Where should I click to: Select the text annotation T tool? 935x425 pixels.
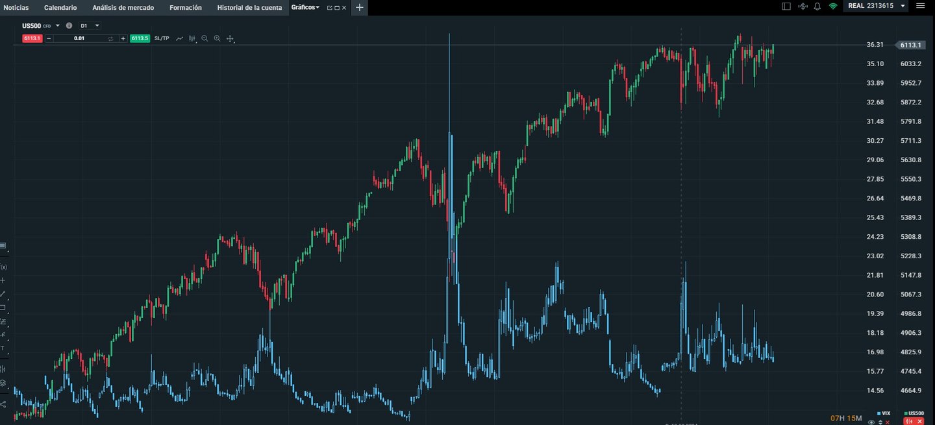click(3, 348)
